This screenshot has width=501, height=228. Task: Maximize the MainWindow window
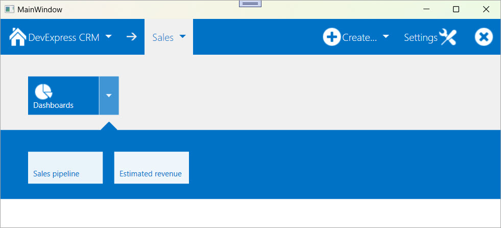tap(456, 9)
